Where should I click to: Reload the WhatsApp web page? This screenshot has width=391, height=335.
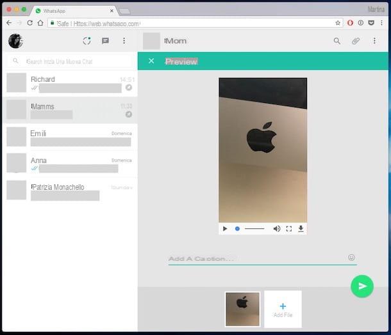click(29, 23)
